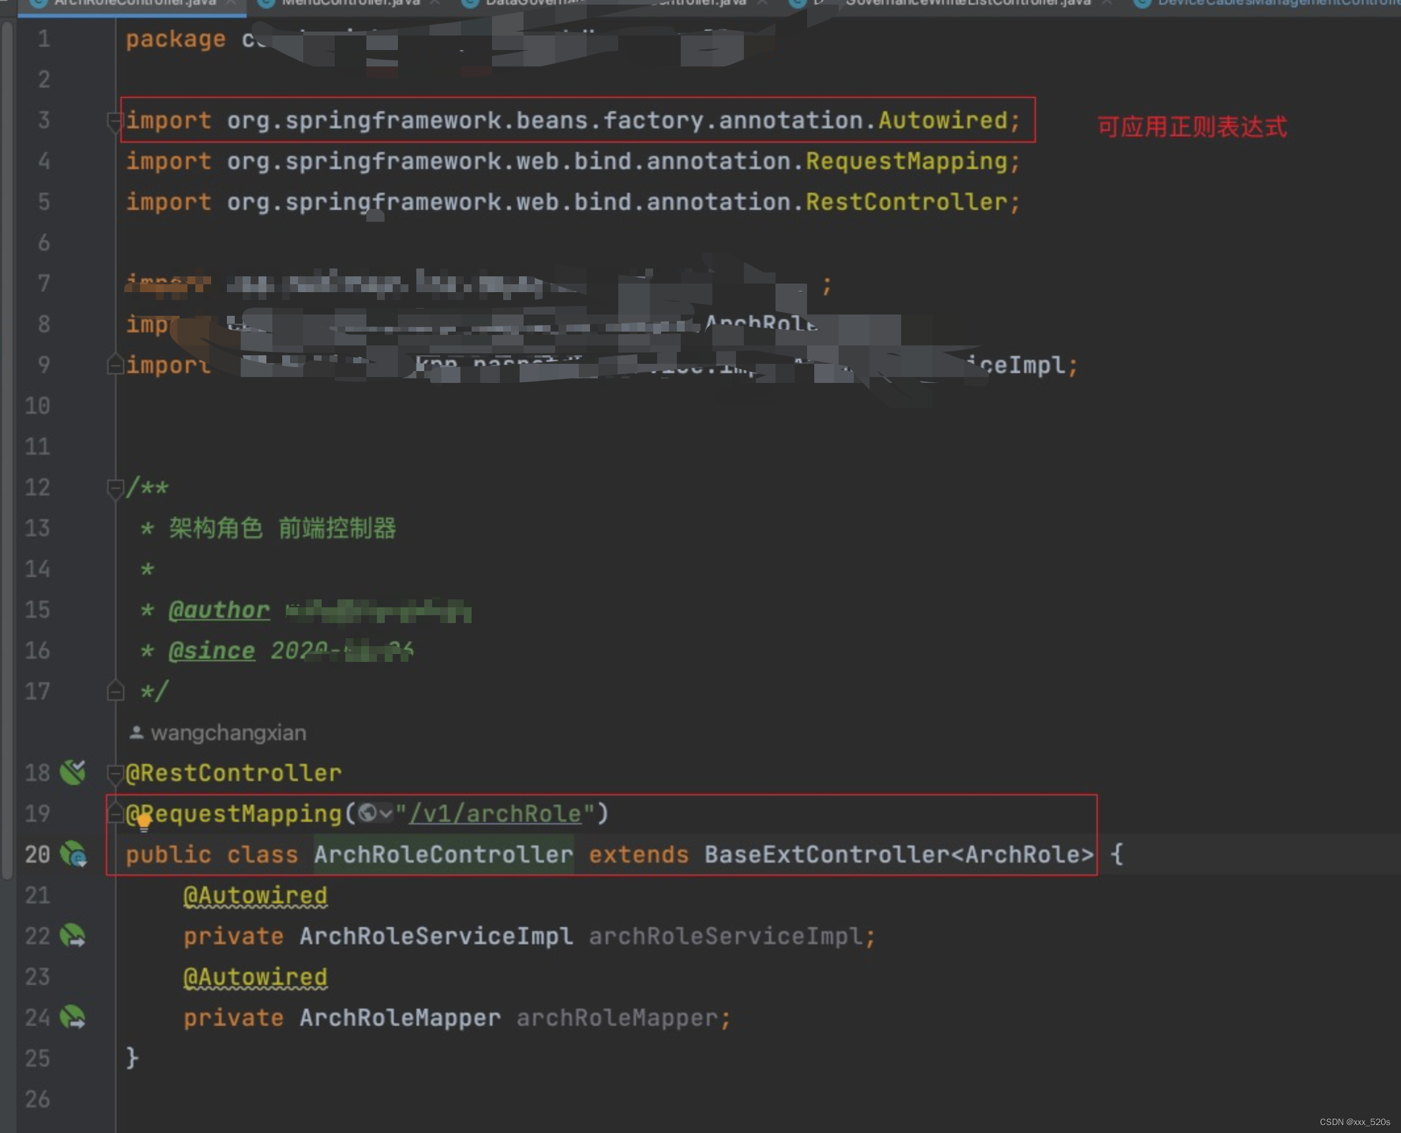The width and height of the screenshot is (1401, 1133).
Task: Click fold marker beside @RequestMapping on line 19
Action: (x=115, y=814)
